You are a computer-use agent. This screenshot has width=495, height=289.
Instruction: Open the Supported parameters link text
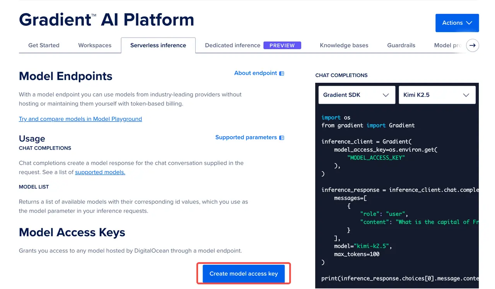tap(246, 137)
